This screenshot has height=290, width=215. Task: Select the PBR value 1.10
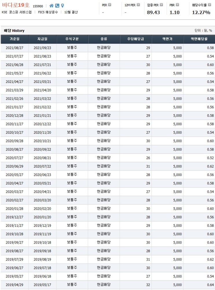tap(174, 12)
